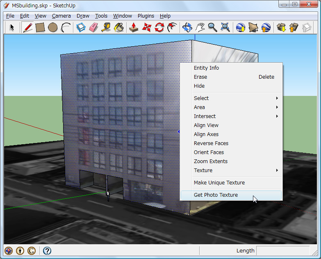The image size is (321, 259).
Task: Select the Rotate tool
Action: [x=159, y=27]
